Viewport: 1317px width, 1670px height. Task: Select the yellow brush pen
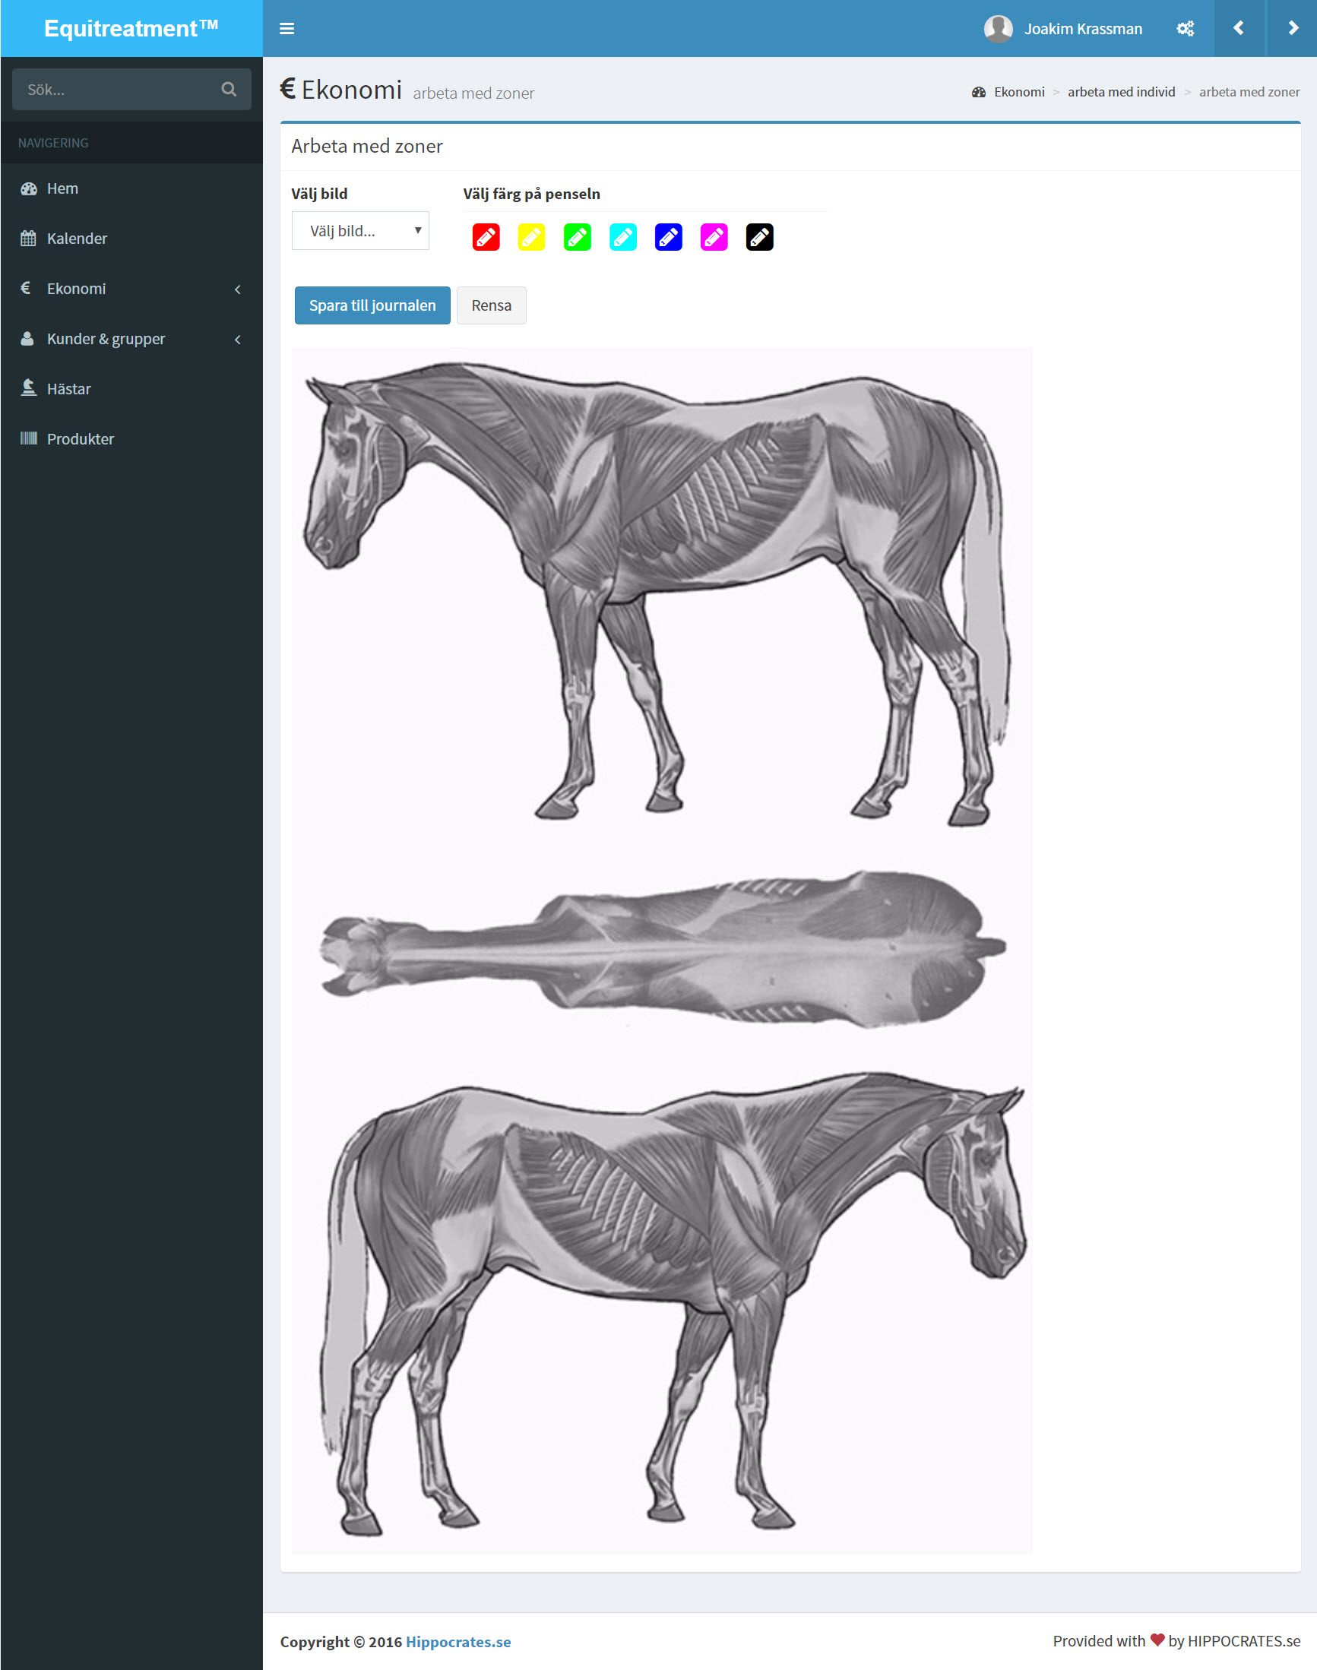[x=530, y=237]
